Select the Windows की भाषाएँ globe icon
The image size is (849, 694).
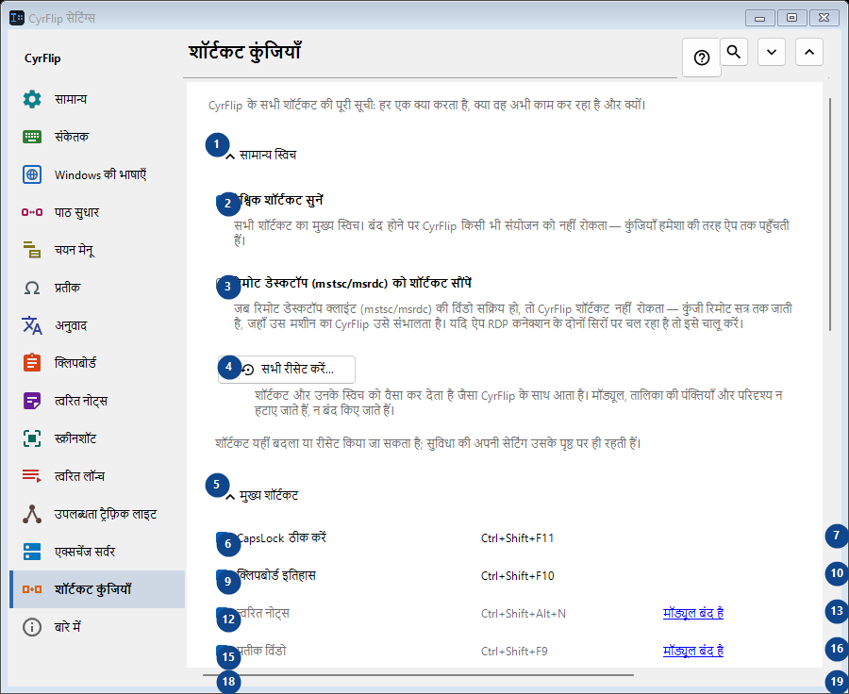(x=32, y=174)
